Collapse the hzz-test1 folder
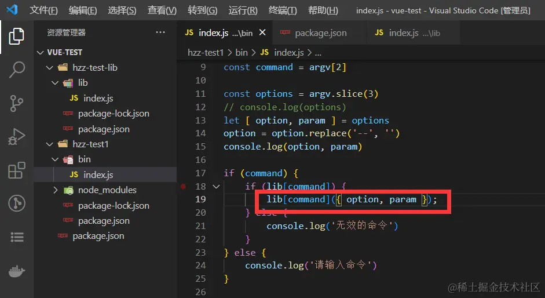Screen dimensions: 545x298 click(49, 144)
